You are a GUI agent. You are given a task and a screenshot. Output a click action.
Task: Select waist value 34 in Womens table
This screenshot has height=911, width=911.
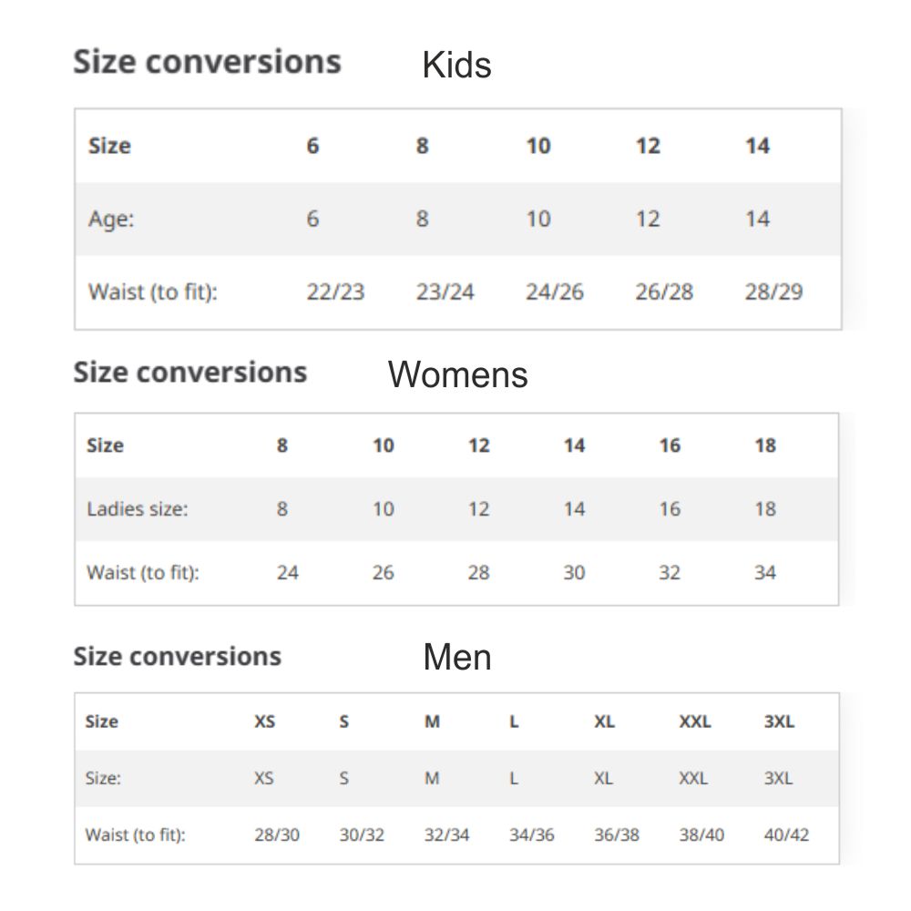(x=765, y=573)
